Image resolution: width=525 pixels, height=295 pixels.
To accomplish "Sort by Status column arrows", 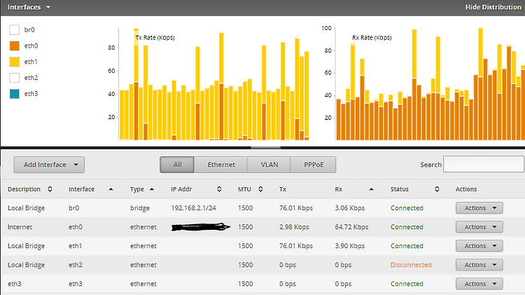I will (x=437, y=189).
